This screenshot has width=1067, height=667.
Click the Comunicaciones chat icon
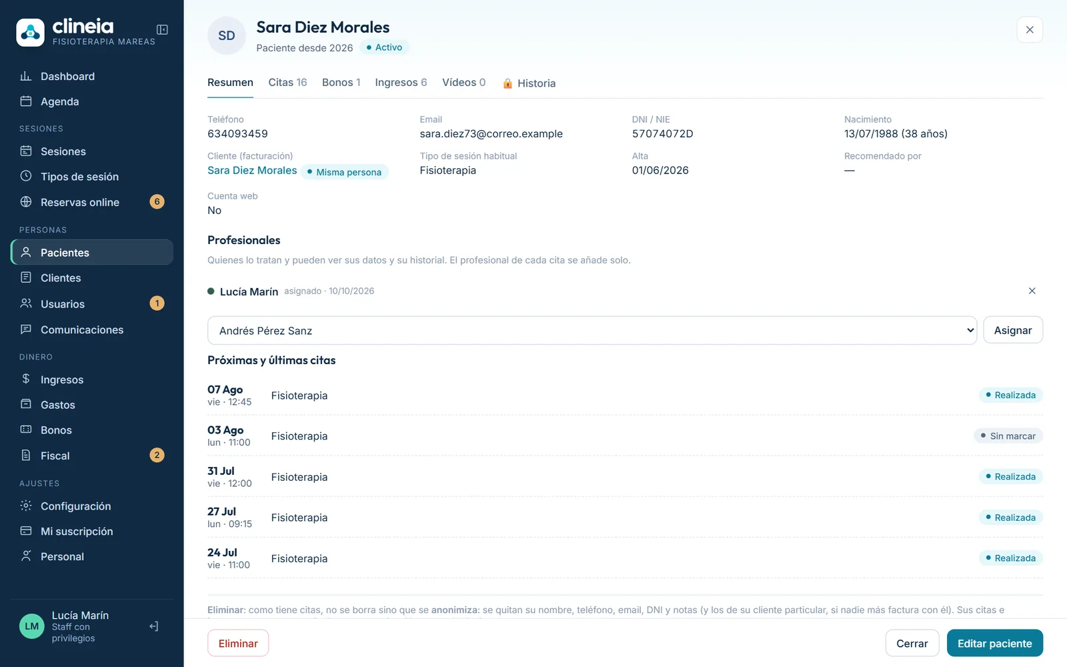pyautogui.click(x=26, y=329)
